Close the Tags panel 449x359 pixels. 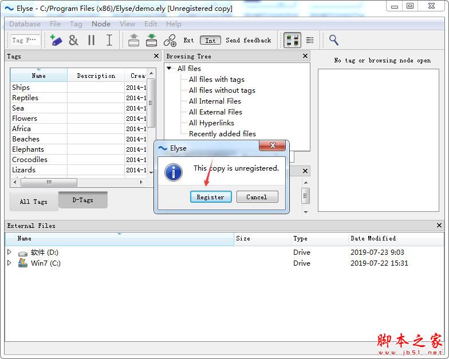[x=156, y=56]
